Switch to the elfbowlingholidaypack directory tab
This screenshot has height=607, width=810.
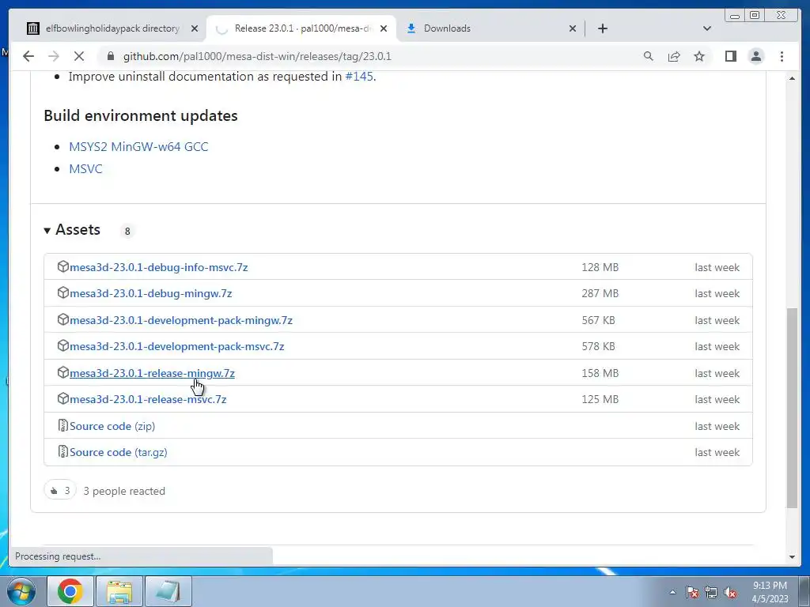point(112,28)
